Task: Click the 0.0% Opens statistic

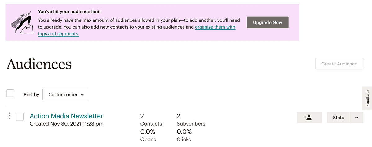Action: (x=148, y=132)
